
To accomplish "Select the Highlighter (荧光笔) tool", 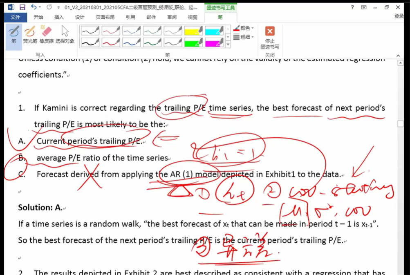I will [30, 35].
